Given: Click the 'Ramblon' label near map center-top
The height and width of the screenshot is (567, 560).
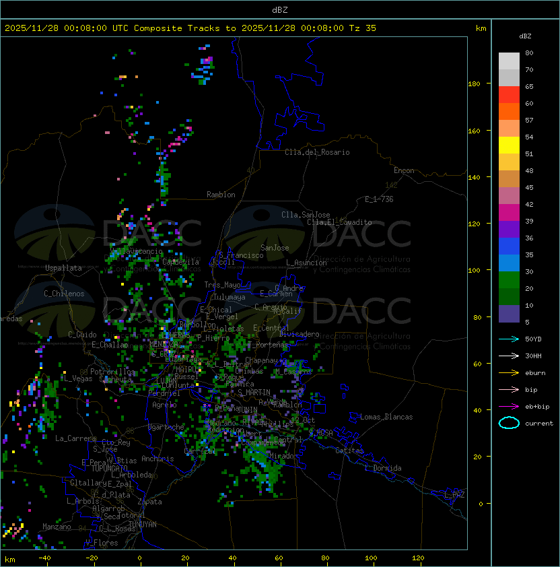Looking at the screenshot, I should tap(221, 195).
